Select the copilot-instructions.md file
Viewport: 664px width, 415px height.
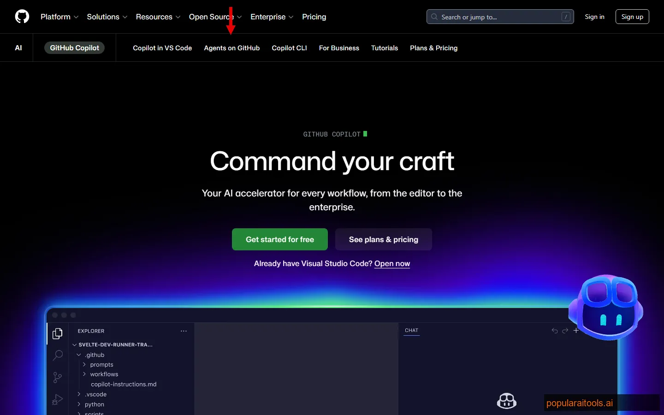(124, 384)
